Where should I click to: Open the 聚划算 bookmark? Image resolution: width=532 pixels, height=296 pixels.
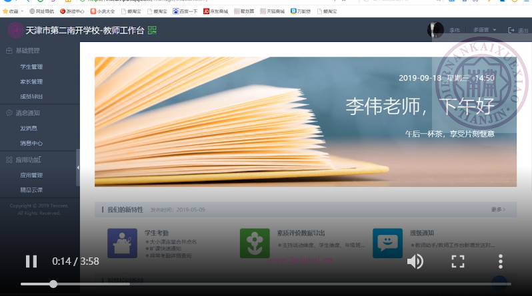244,11
